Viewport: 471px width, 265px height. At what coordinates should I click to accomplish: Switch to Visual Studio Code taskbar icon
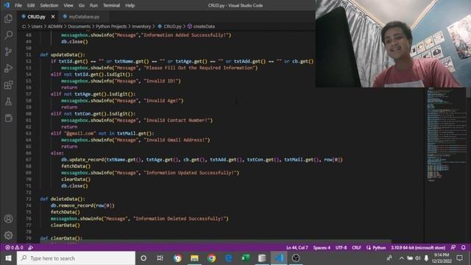(x=279, y=258)
